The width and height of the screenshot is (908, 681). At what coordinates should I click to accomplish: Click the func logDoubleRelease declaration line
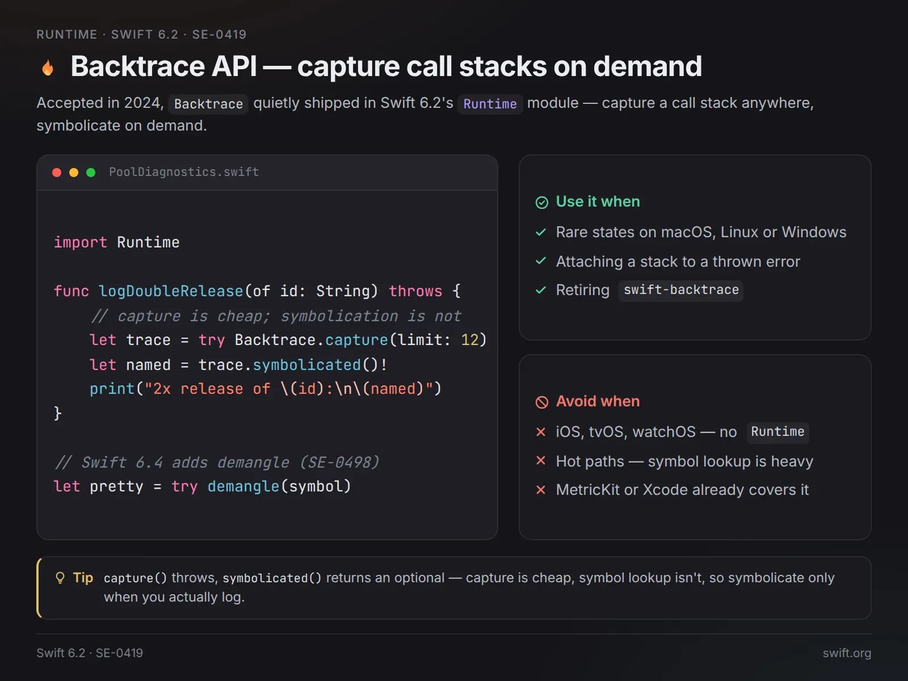257,291
